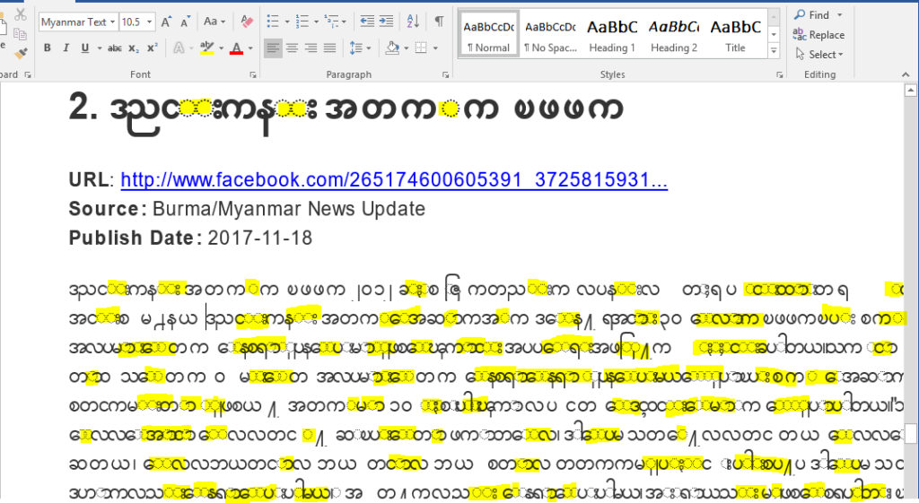Toggle strikethrough formatting
919x503 pixels.
[115, 48]
